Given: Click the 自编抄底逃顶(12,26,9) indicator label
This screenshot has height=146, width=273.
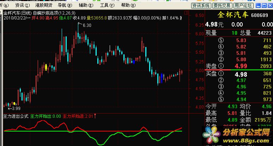Looking at the screenshot, I should [54, 13].
